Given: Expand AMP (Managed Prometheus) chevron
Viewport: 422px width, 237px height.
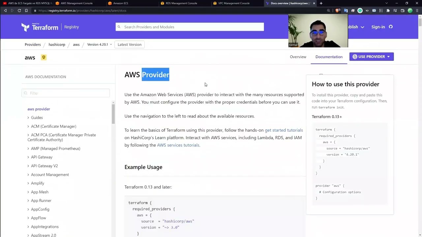Looking at the screenshot, I should 28,148.
